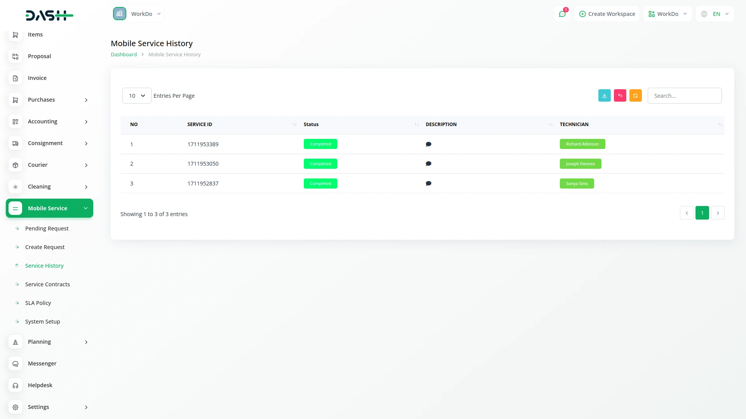The width and height of the screenshot is (746, 419).
Task: Open Service Contracts submenu item
Action: tap(47, 284)
